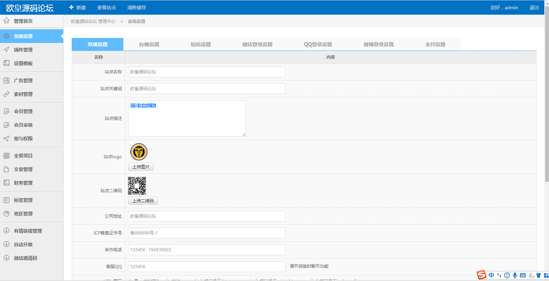Click the pie chart icon for 地区管理

click(6, 214)
